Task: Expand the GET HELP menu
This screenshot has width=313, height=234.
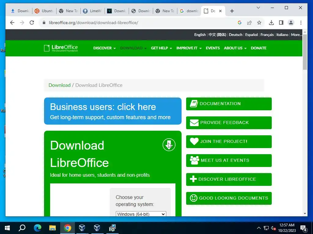Action: point(161,48)
